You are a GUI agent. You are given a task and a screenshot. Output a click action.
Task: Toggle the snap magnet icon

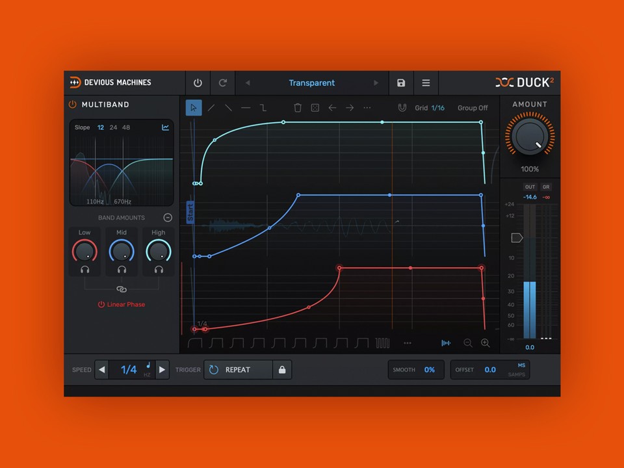point(402,108)
